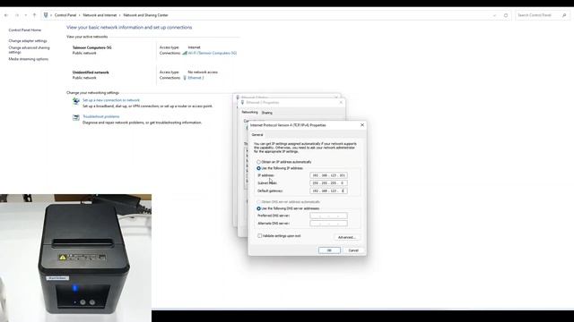
Task: Open recent locations dropdown arrow
Action: [26, 15]
